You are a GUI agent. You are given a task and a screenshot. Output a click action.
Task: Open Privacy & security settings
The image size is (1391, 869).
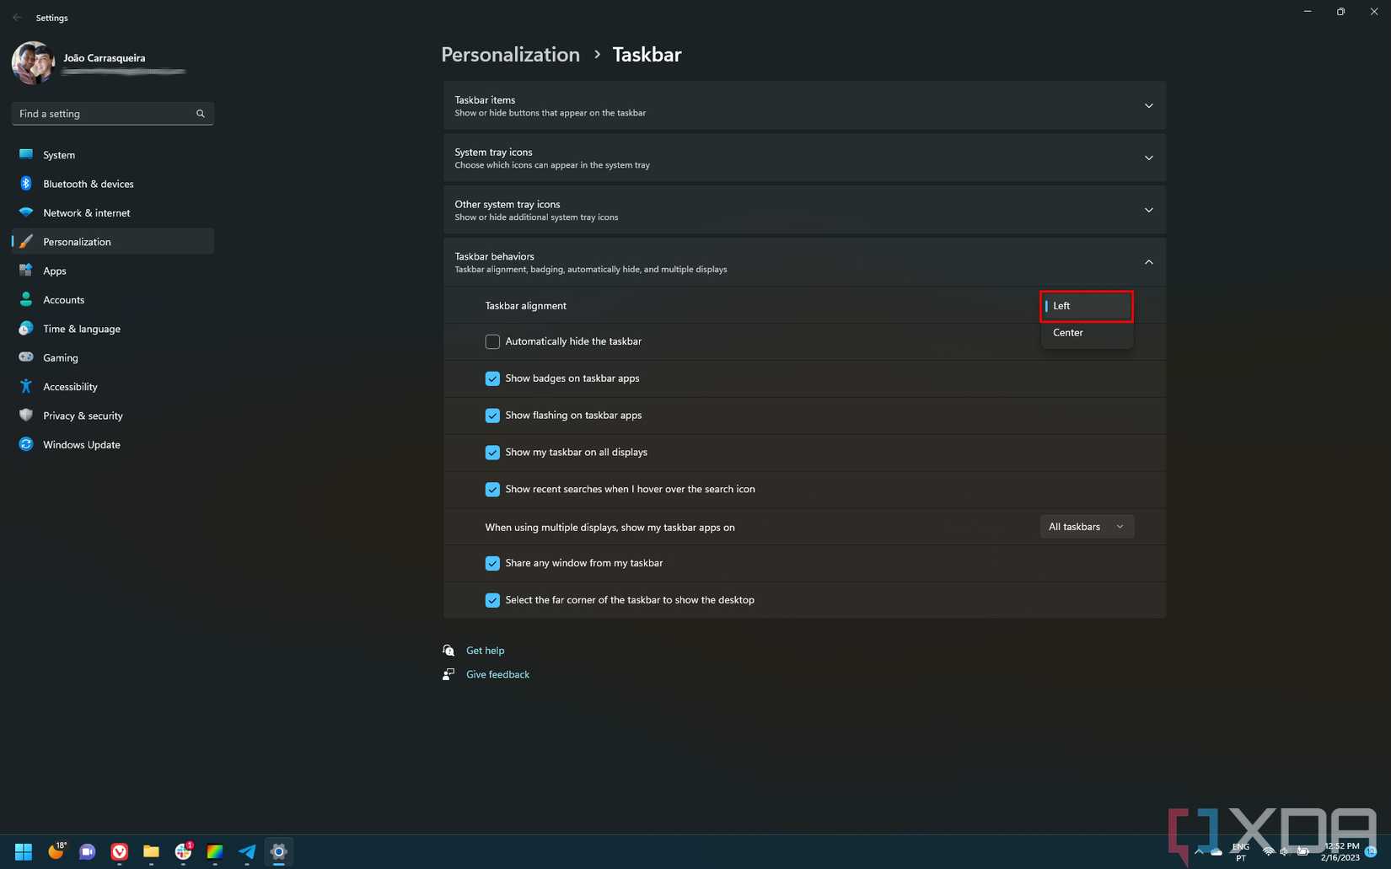coord(82,416)
